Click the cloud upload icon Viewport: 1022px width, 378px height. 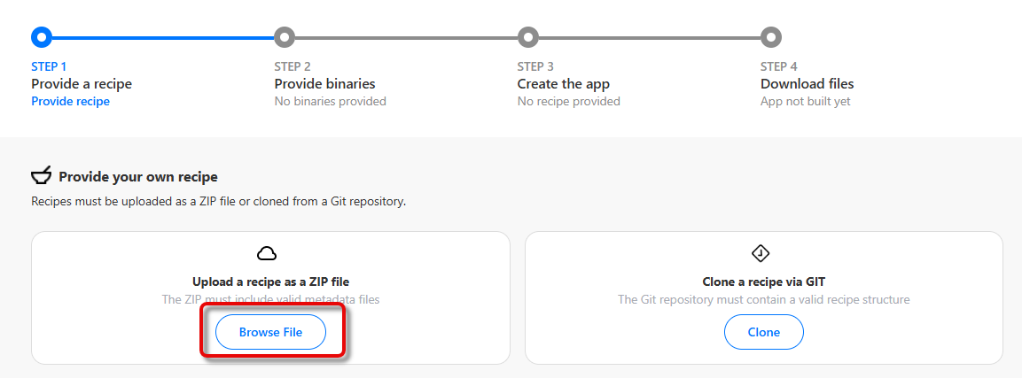[x=267, y=254]
